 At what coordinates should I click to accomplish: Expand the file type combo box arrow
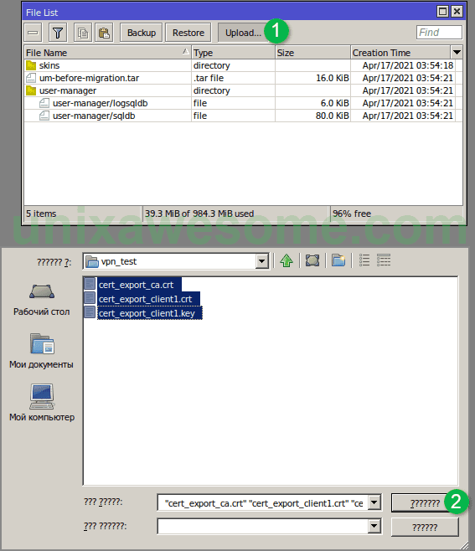(374, 527)
